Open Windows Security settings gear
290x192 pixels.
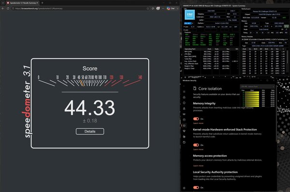click(184, 188)
